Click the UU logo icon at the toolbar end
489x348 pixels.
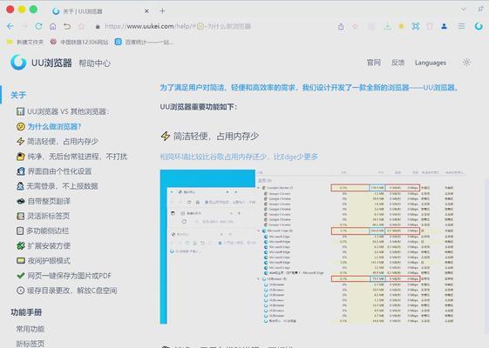[479, 26]
